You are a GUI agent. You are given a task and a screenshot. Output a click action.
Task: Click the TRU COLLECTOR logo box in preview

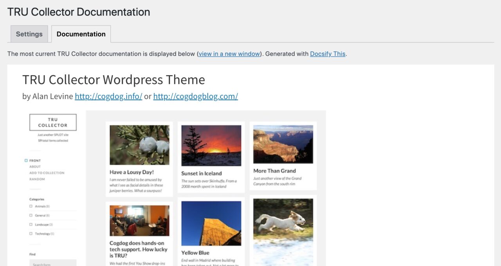click(x=53, y=122)
